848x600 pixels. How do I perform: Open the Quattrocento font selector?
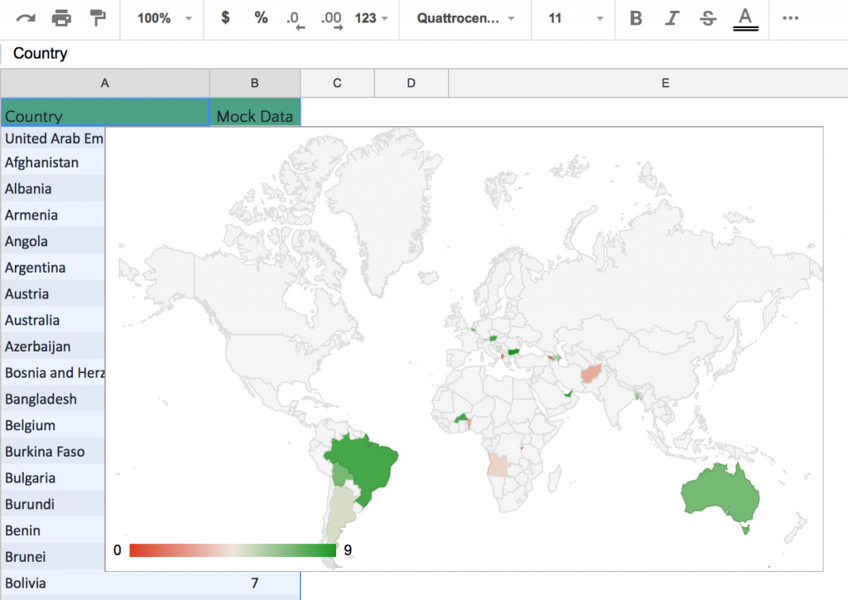tap(465, 17)
